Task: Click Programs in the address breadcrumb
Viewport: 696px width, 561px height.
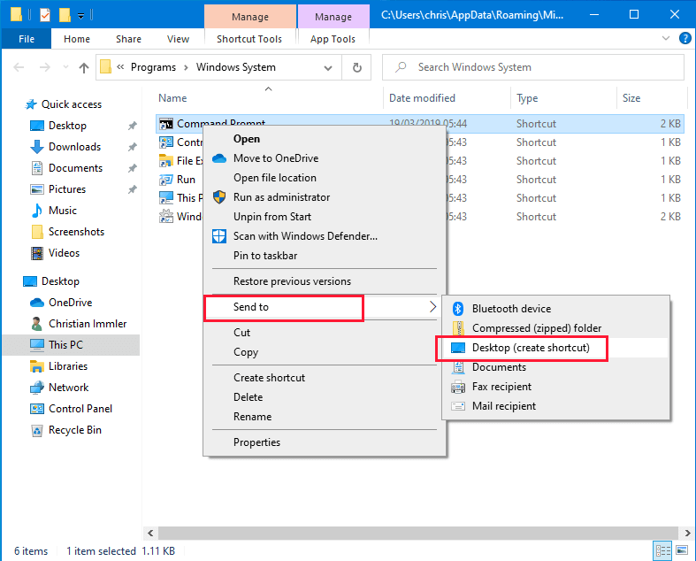Action: [153, 67]
